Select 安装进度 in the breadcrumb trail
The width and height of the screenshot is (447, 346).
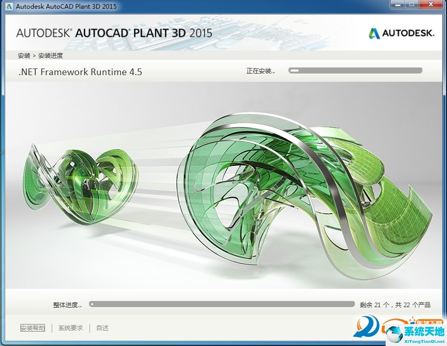pyautogui.click(x=51, y=55)
